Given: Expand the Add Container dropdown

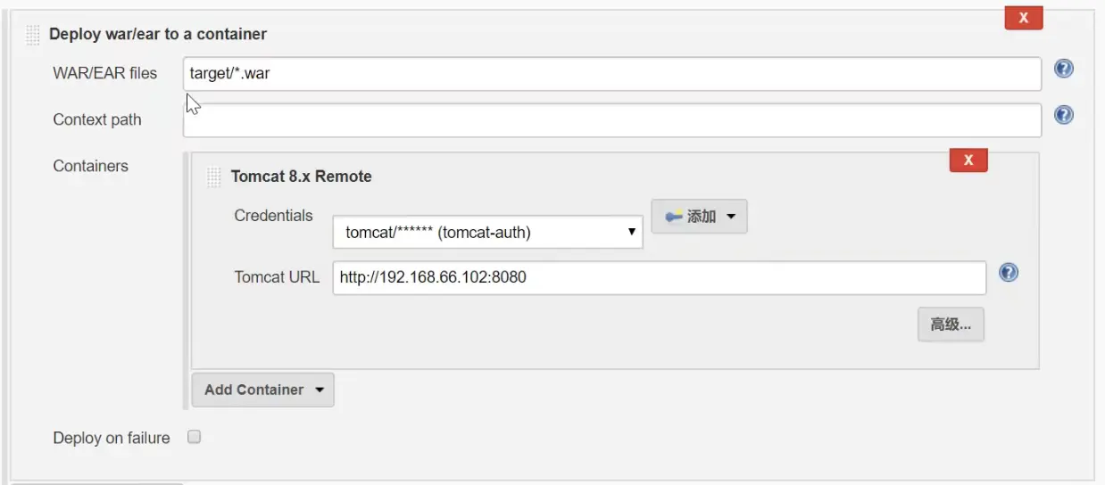Looking at the screenshot, I should point(262,390).
